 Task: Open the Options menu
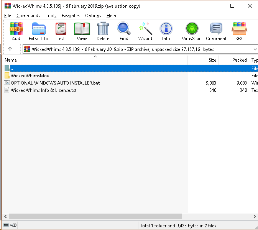click(93, 16)
